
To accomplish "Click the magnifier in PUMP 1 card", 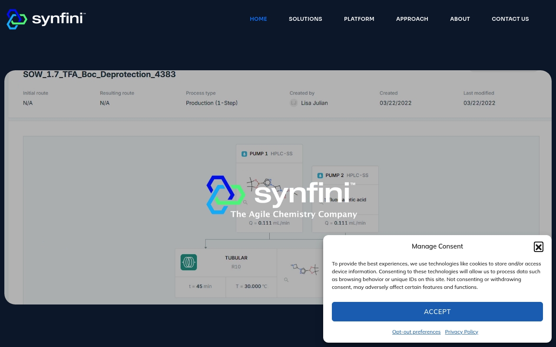I will pyautogui.click(x=245, y=202).
